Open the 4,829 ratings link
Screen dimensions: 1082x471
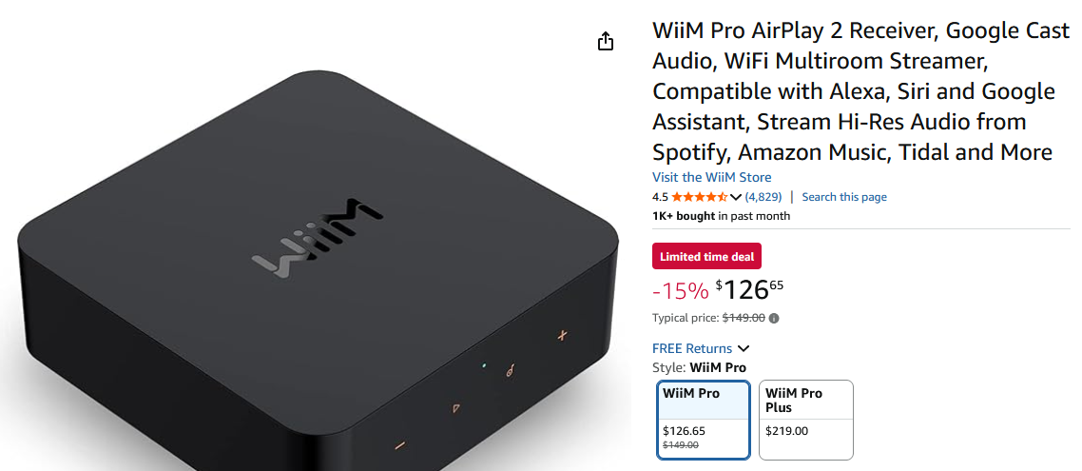tap(763, 197)
